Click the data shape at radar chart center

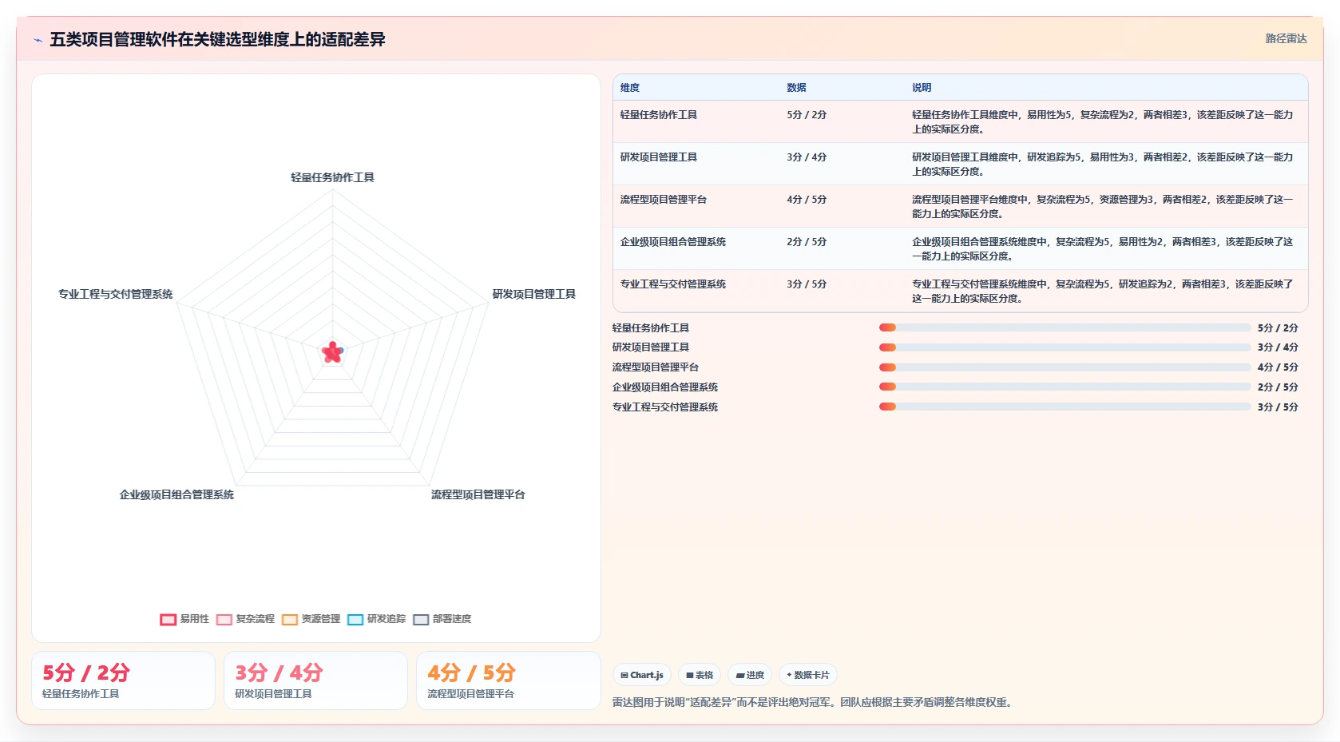tap(332, 352)
